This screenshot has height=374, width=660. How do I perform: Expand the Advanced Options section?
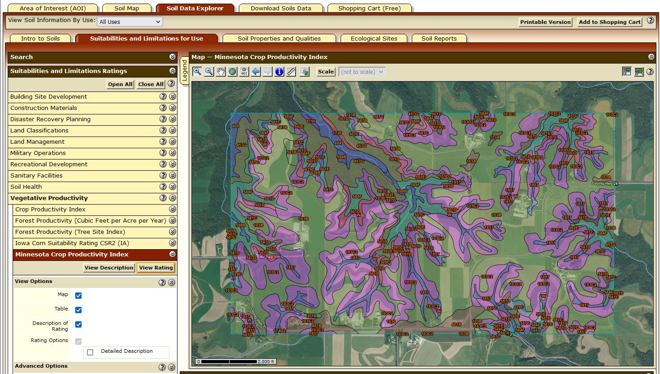(172, 367)
